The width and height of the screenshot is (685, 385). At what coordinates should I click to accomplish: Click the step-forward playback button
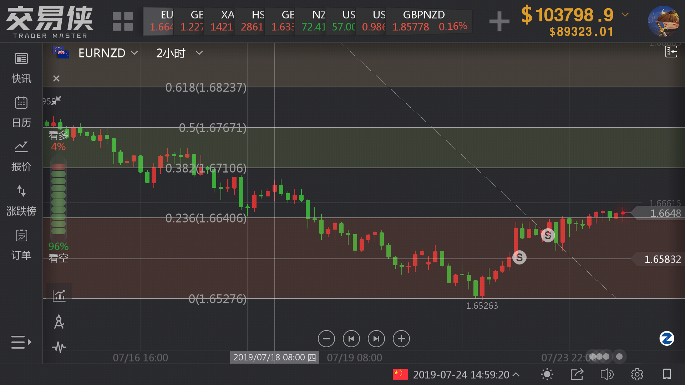(x=376, y=339)
